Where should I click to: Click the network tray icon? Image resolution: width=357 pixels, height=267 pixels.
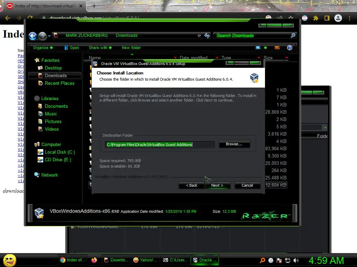(288, 260)
